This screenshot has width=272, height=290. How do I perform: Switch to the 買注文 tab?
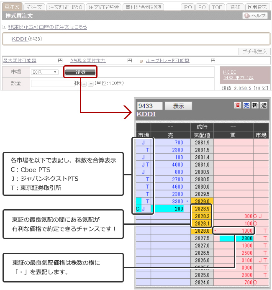click(x=12, y=7)
